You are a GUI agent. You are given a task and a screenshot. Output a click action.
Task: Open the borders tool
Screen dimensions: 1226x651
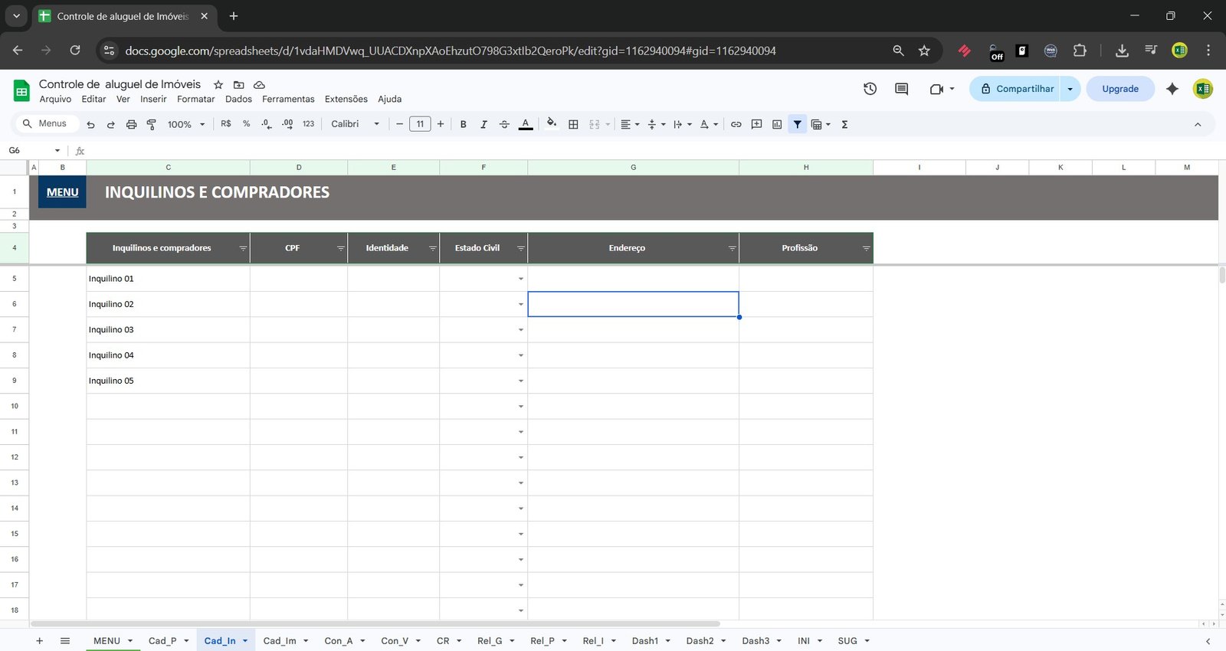(x=573, y=124)
